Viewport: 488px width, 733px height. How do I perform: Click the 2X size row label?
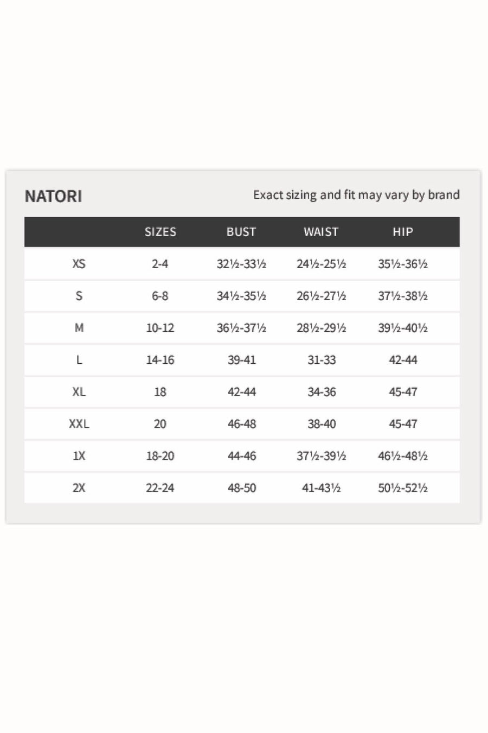[x=79, y=488]
